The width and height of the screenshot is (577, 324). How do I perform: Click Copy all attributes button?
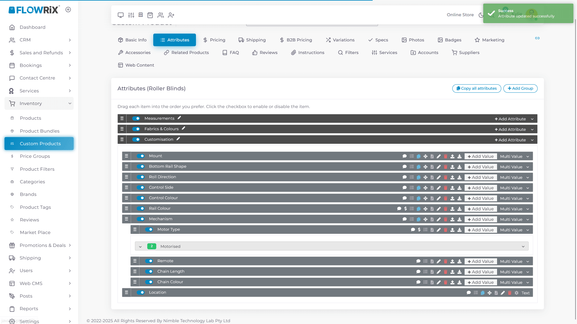click(477, 88)
